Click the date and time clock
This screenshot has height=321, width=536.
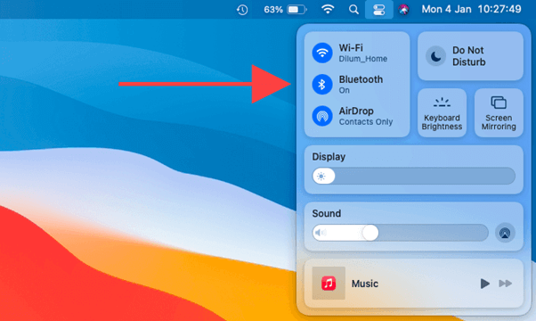click(471, 9)
